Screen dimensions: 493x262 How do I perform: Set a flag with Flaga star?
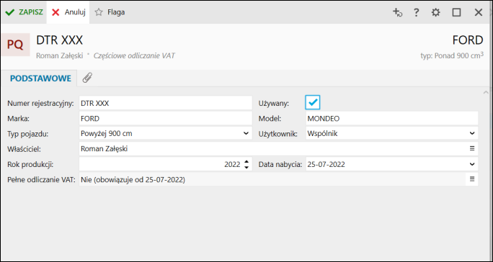(110, 12)
